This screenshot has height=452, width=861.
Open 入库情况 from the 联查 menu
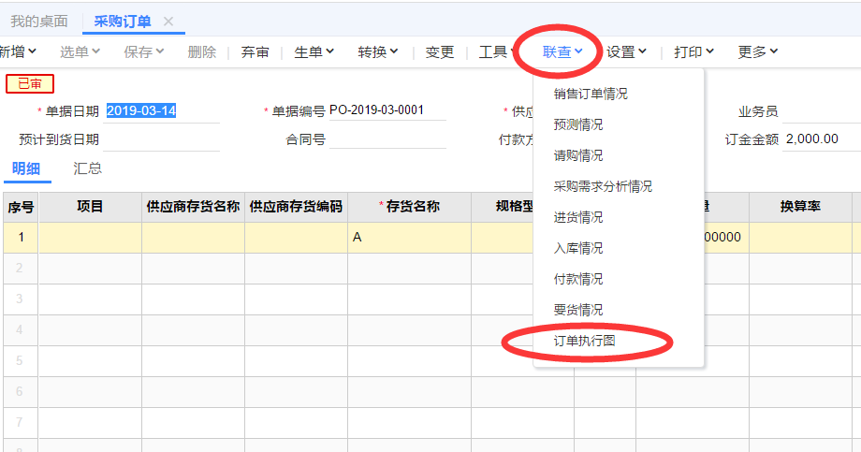click(x=578, y=248)
